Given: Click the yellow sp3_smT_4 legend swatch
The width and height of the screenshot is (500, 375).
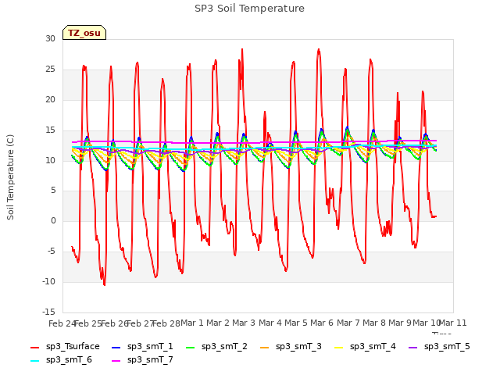Looking at the screenshot, I should (338, 347).
